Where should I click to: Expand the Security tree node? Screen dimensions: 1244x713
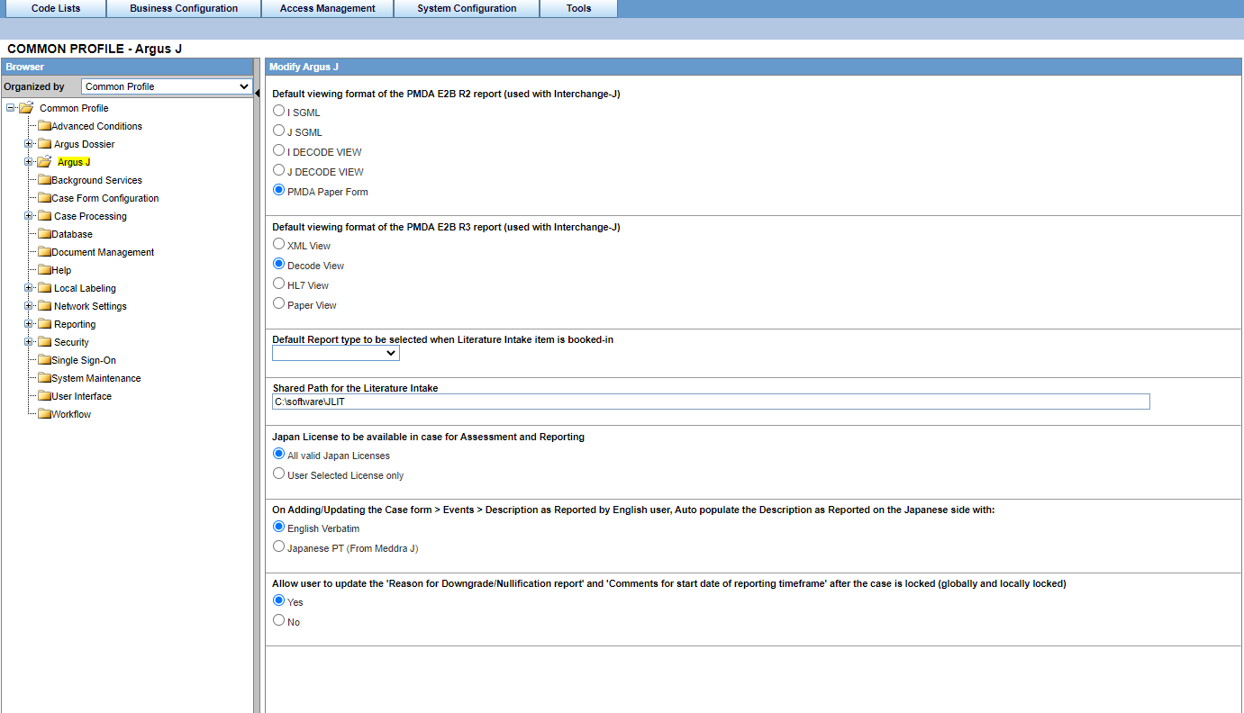pos(29,342)
